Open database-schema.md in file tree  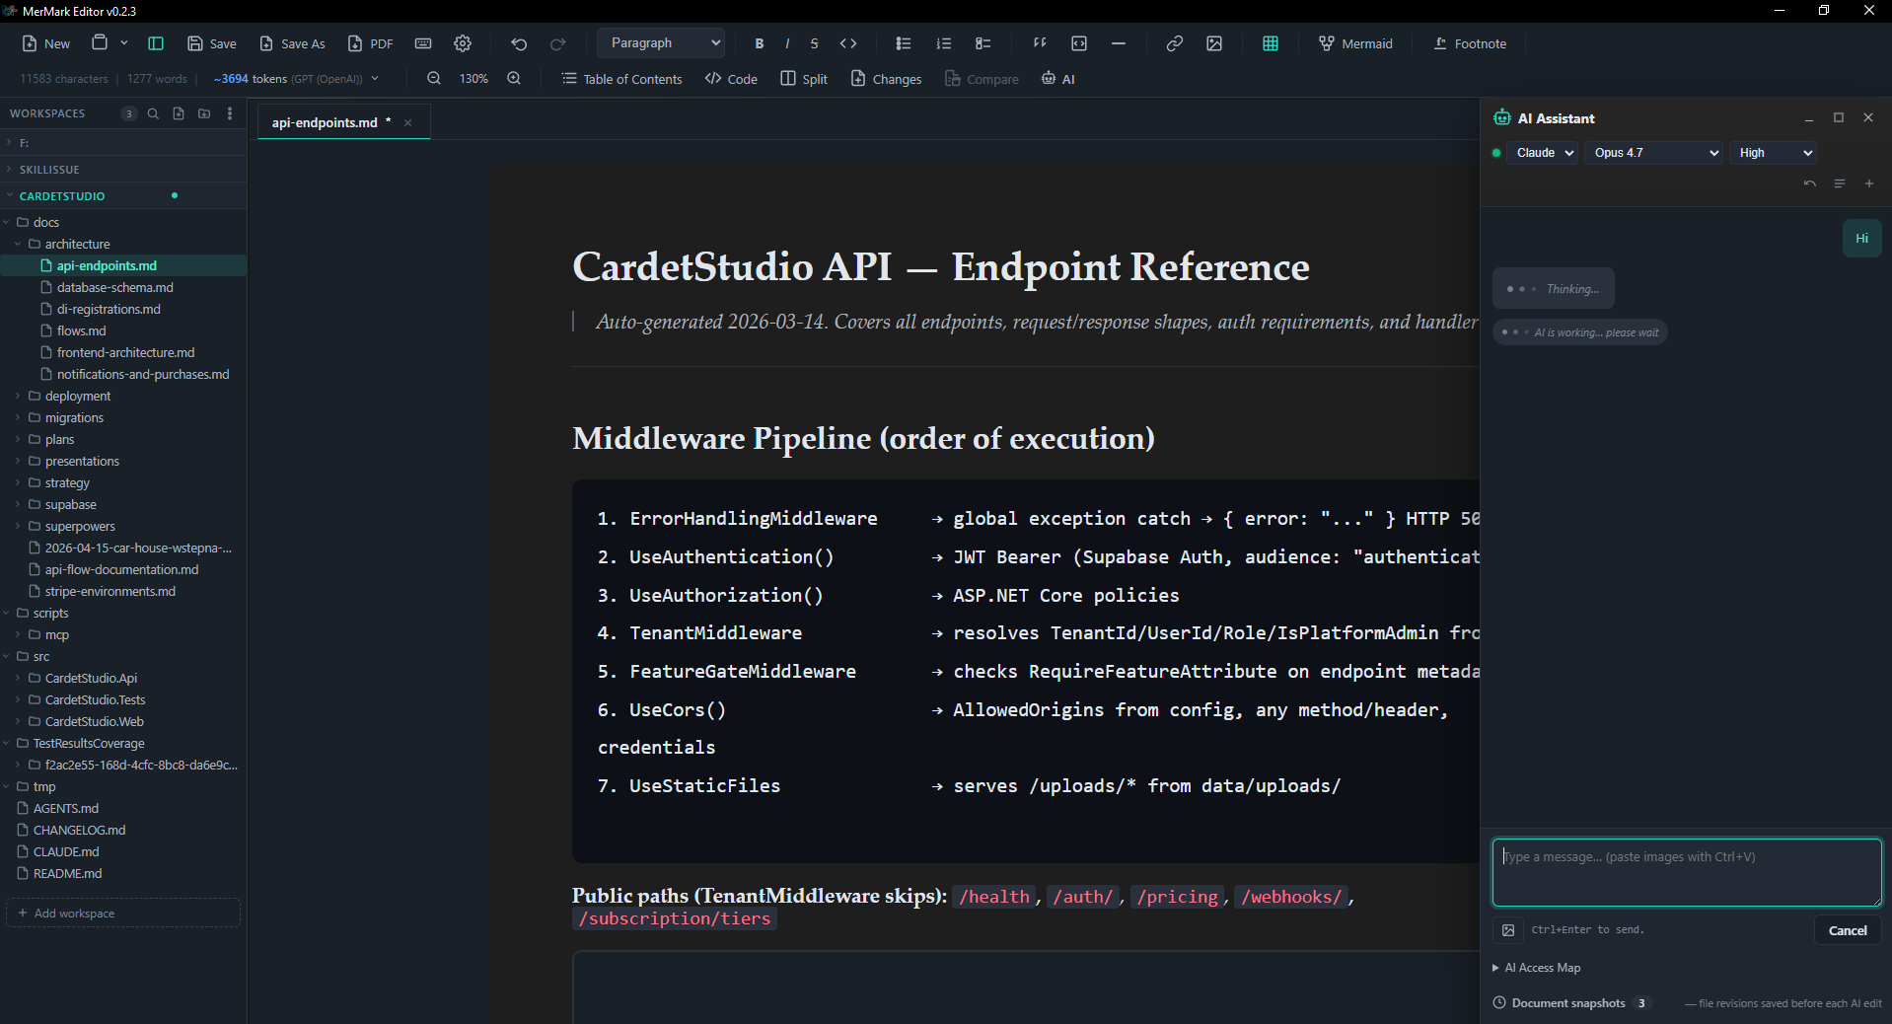click(114, 287)
